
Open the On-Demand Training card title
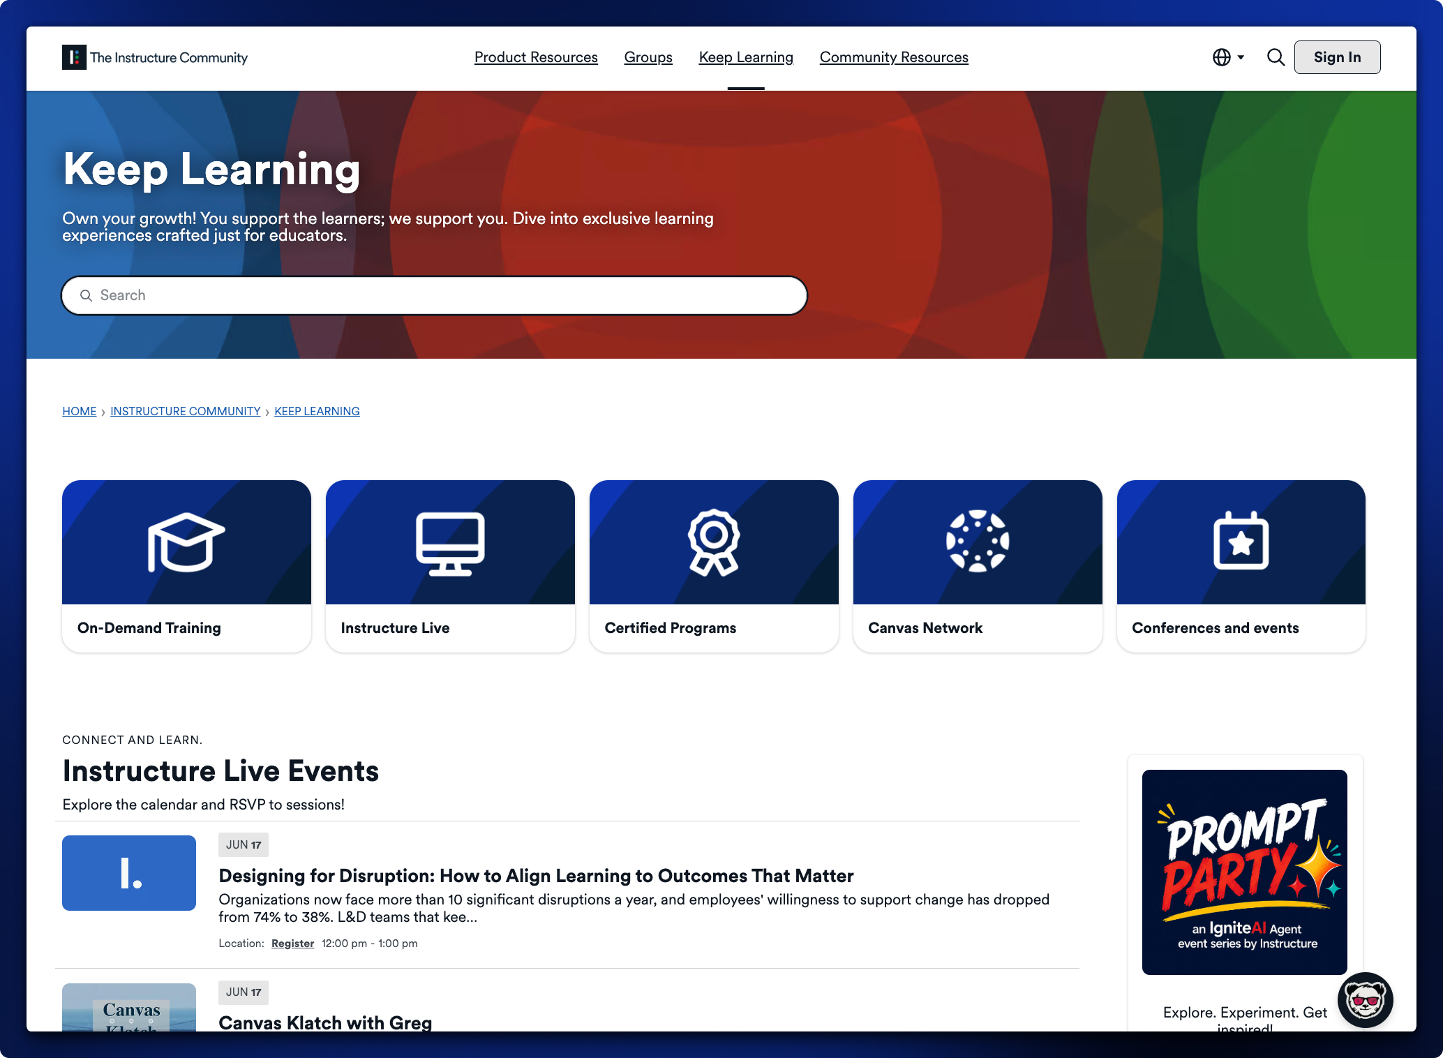(x=149, y=627)
